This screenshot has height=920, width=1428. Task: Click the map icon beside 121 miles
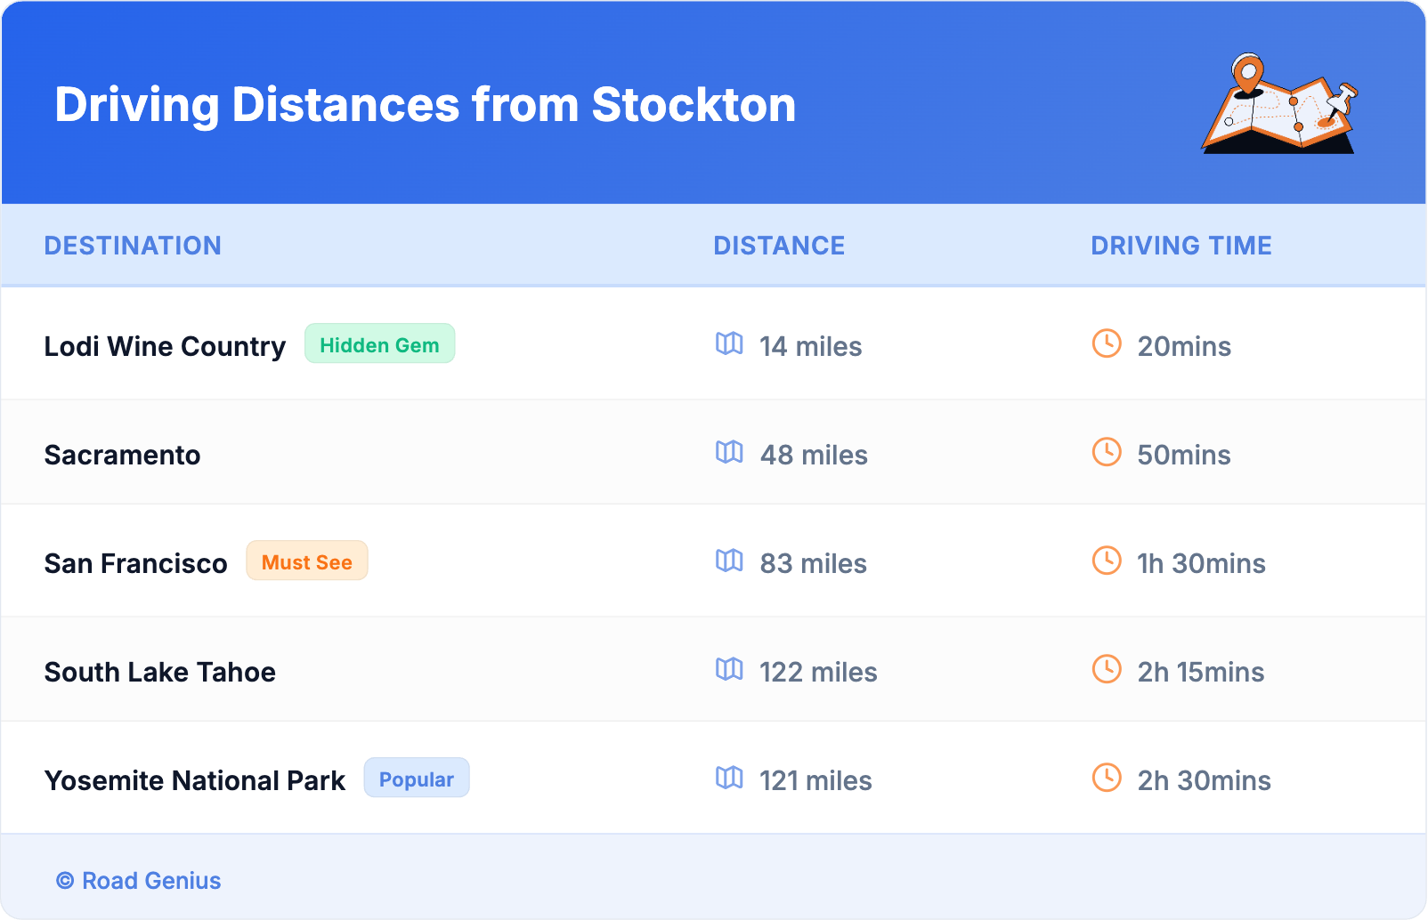(729, 778)
